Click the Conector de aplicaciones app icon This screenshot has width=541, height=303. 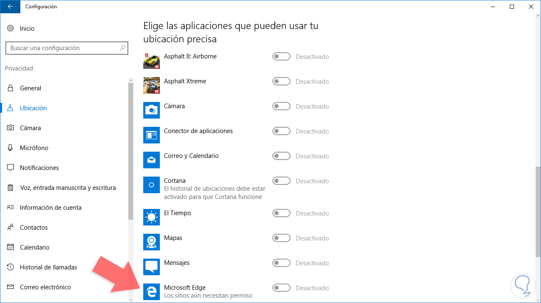(152, 135)
